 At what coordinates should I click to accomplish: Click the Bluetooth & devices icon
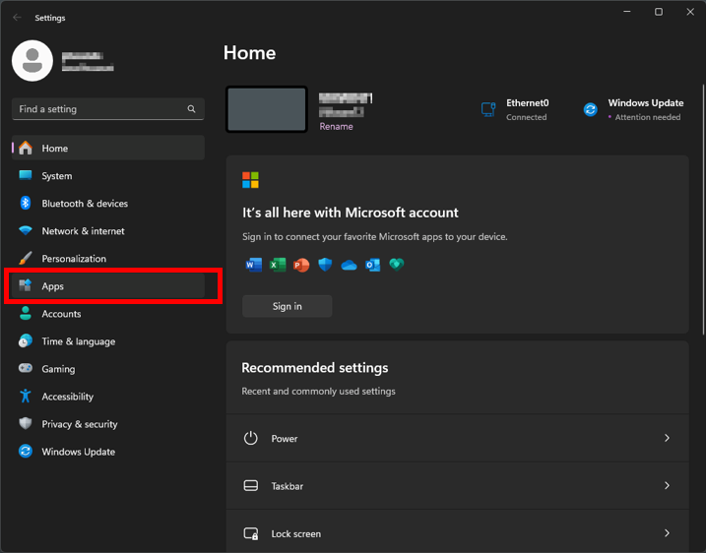tap(26, 204)
